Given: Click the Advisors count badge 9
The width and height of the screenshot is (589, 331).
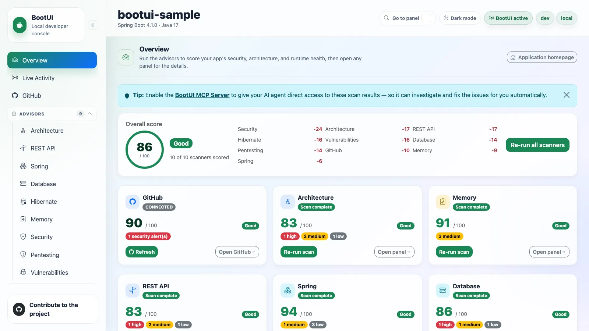Looking at the screenshot, I should pos(81,114).
